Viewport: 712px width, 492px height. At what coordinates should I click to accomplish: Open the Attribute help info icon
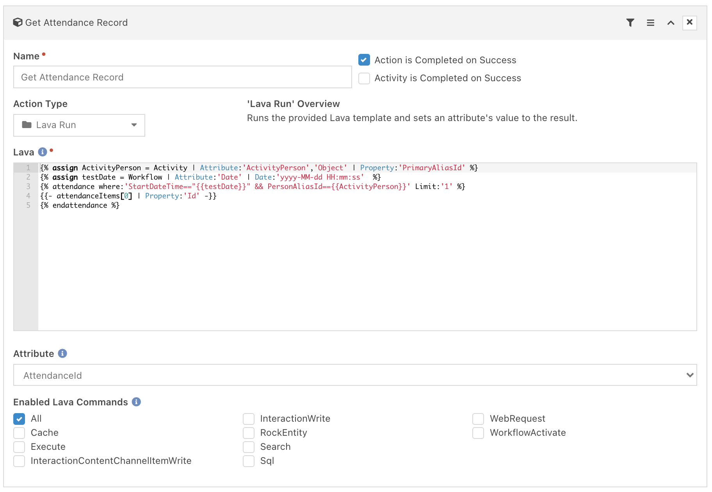pyautogui.click(x=62, y=353)
